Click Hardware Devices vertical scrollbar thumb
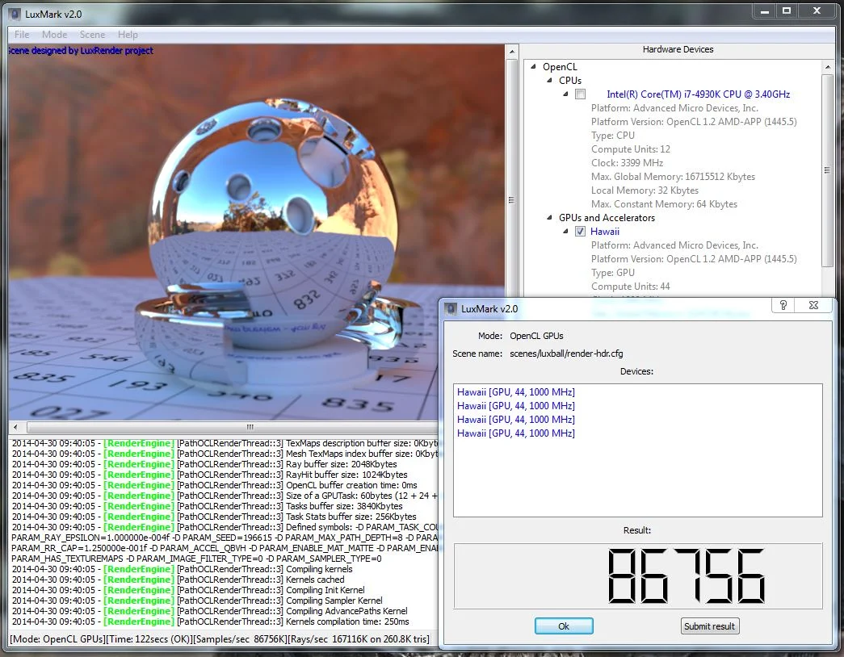The width and height of the screenshot is (844, 657). tap(827, 170)
